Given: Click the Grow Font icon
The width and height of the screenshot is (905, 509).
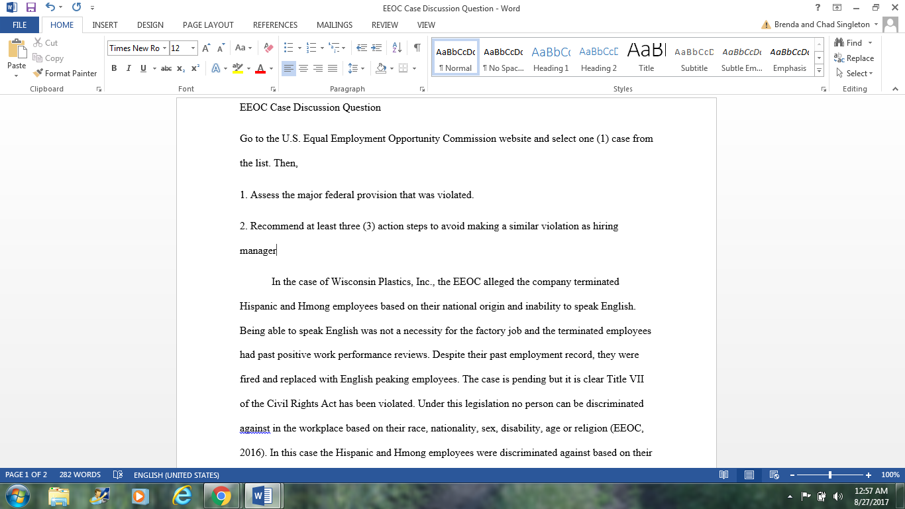Looking at the screenshot, I should 206,48.
